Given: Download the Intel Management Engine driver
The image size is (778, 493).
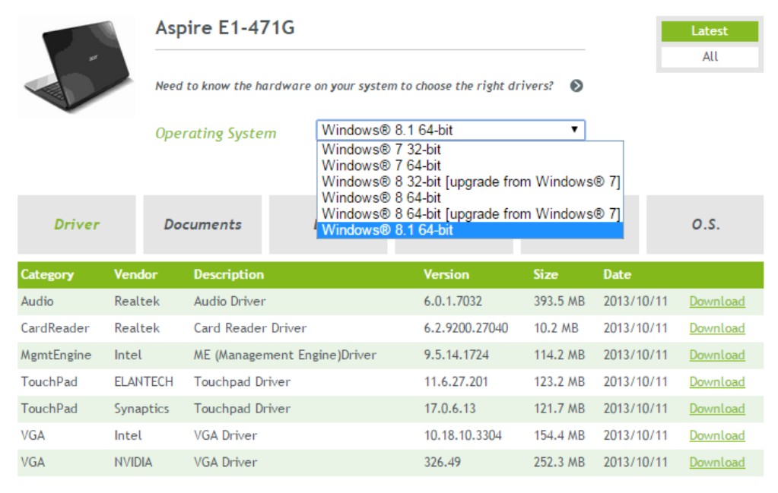Looking at the screenshot, I should (717, 355).
